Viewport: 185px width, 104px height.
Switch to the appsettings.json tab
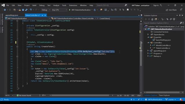[12, 15]
